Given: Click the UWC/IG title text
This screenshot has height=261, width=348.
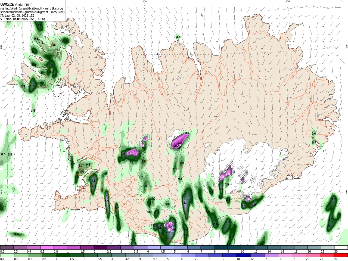Looking at the screenshot, I should pos(7,4).
